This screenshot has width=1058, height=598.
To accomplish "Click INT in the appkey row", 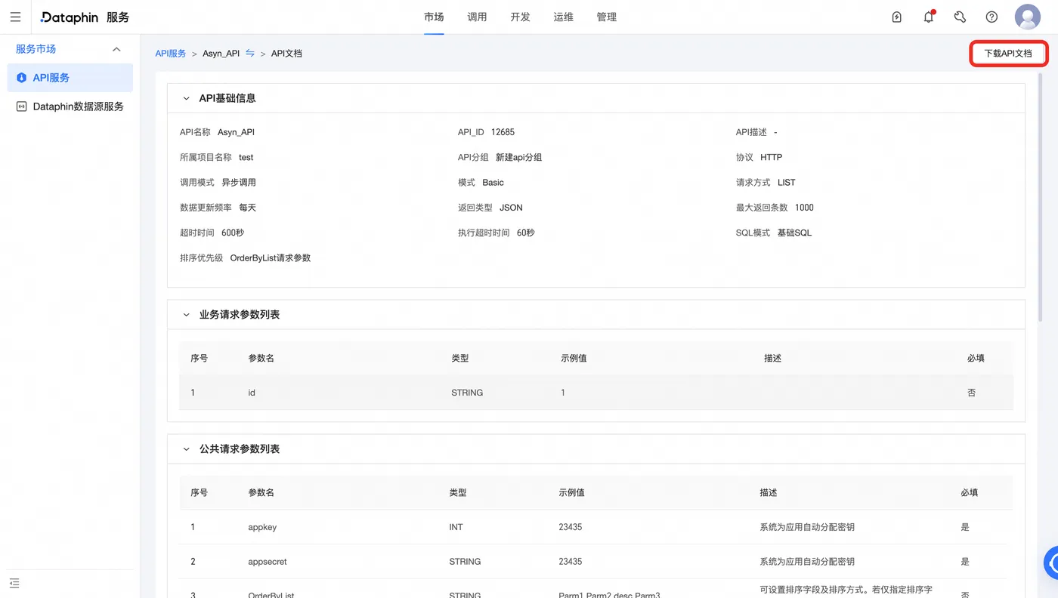I will pyautogui.click(x=456, y=527).
